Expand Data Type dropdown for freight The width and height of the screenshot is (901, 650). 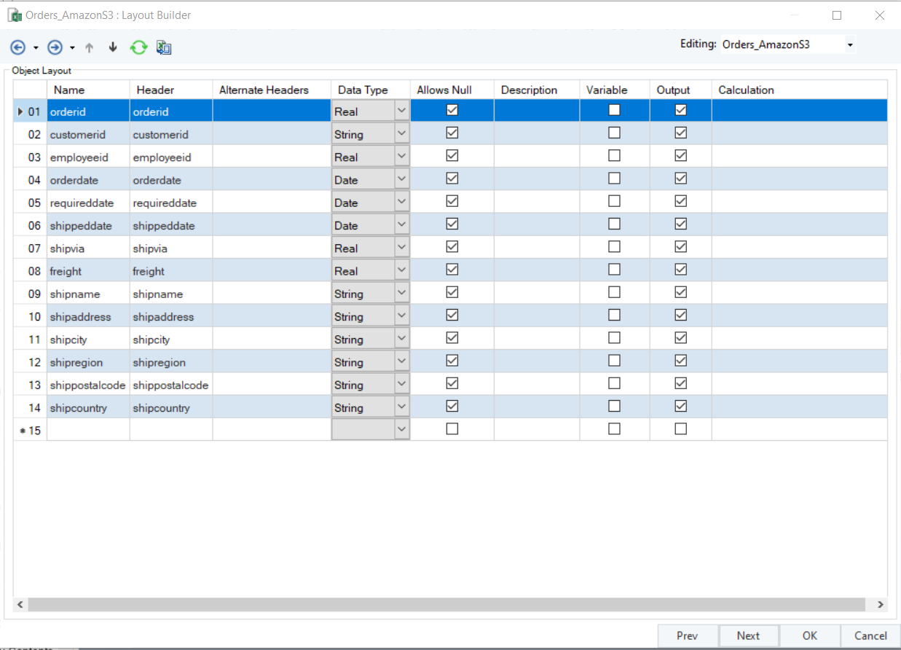coord(401,270)
